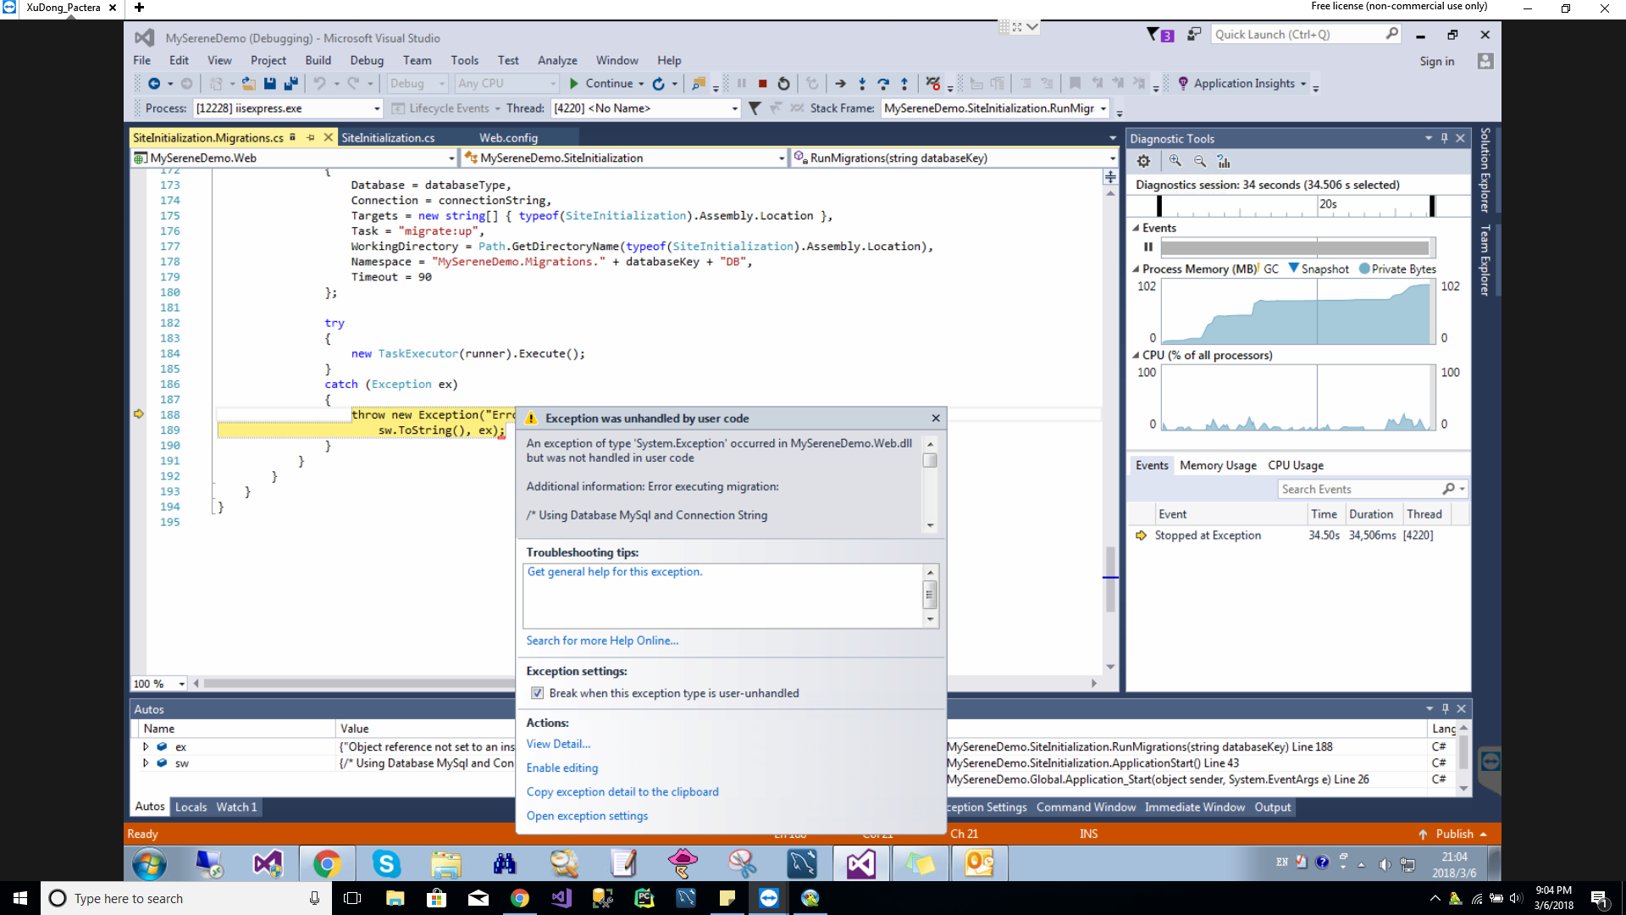The height and width of the screenshot is (915, 1626).
Task: Click the Restart debugging icon
Action: [x=783, y=83]
